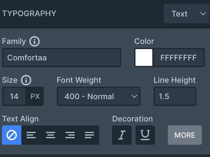Toggle underline text decoration

tap(145, 135)
